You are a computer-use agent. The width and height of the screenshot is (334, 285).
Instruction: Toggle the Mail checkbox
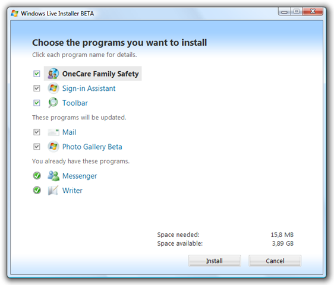tap(37, 132)
